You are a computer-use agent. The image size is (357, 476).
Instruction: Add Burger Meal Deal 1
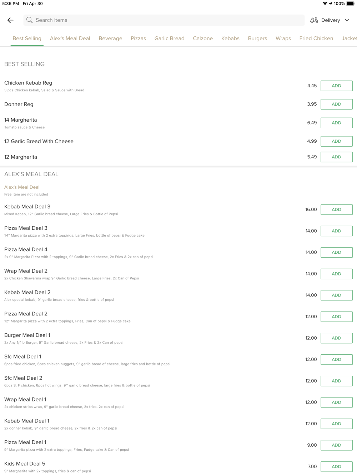point(336,338)
